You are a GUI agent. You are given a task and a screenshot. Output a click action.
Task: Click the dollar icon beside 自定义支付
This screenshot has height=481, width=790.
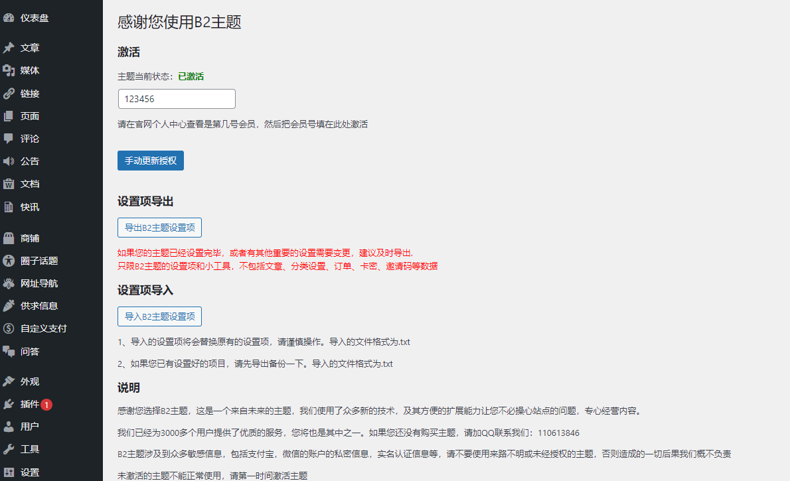[9, 328]
